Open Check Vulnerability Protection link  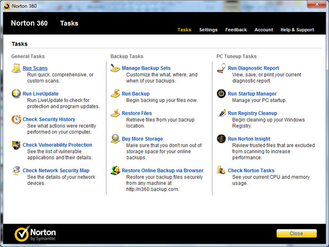tap(57, 145)
